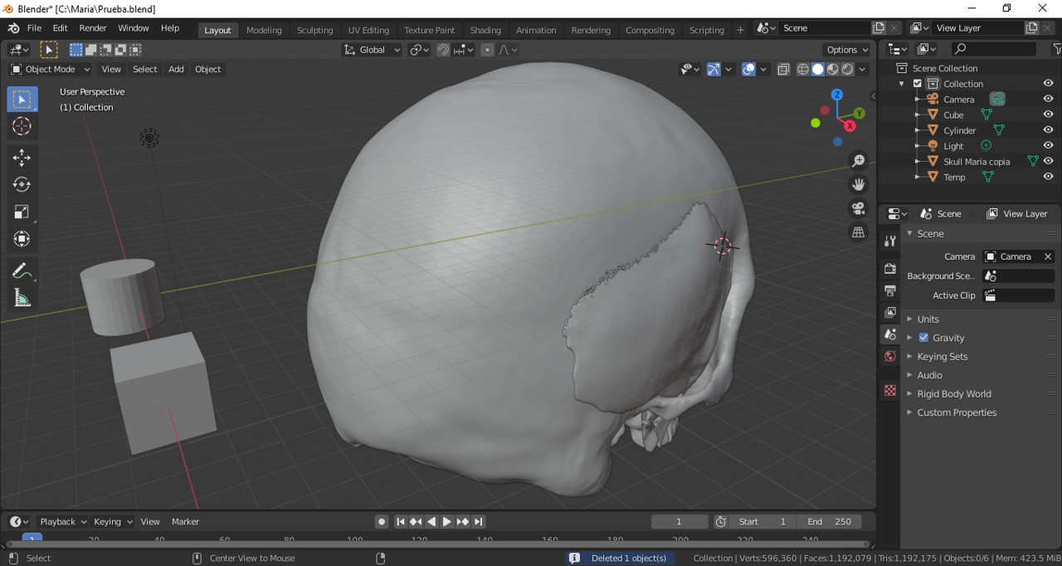Switch to the Shading workspace tab

click(485, 30)
